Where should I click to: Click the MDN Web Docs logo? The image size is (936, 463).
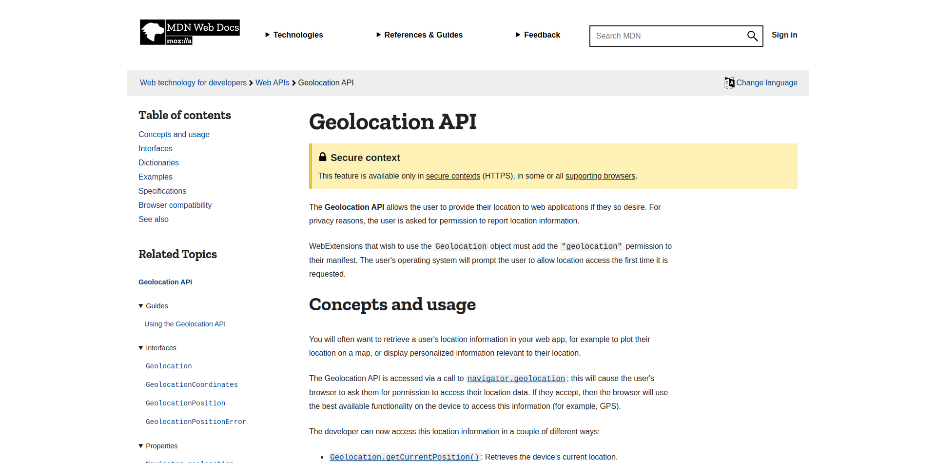(x=189, y=32)
